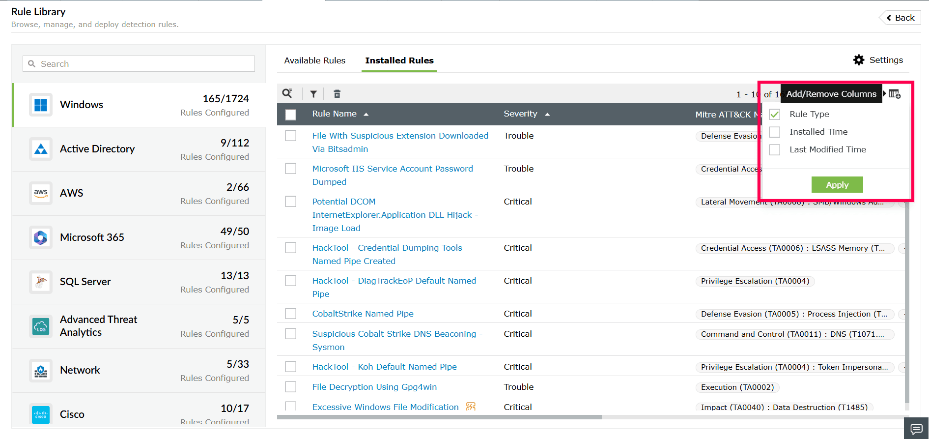The image size is (929, 439).
Task: Select the AWS logo icon
Action: pyautogui.click(x=41, y=193)
